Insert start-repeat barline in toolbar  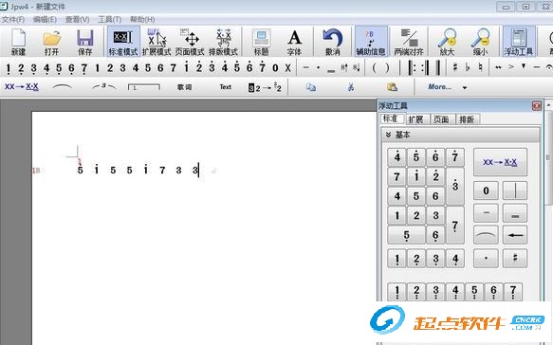(x=412, y=67)
